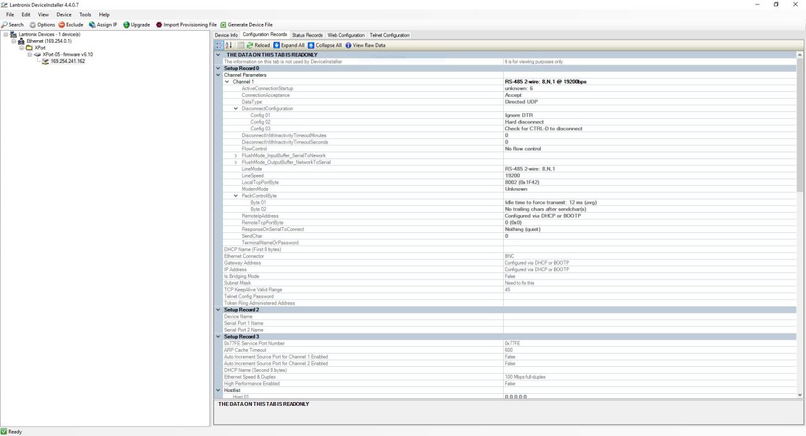
Task: Collapse the DisconnectConfiguration group
Action: [x=236, y=109]
